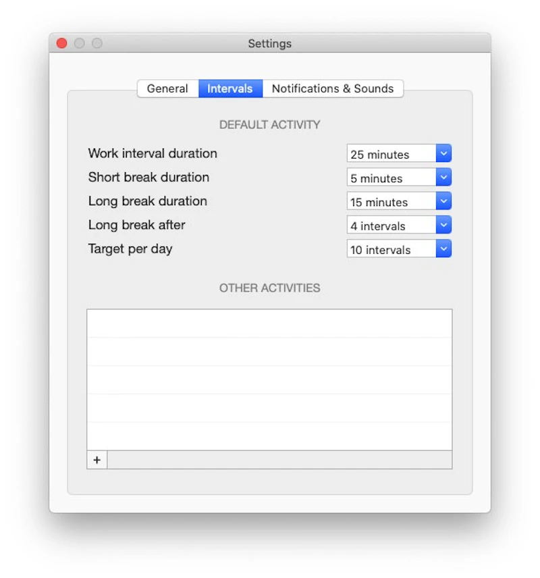Screen dimensions: 540x578
Task: Click the '15 minutes' value field
Action: 391,202
